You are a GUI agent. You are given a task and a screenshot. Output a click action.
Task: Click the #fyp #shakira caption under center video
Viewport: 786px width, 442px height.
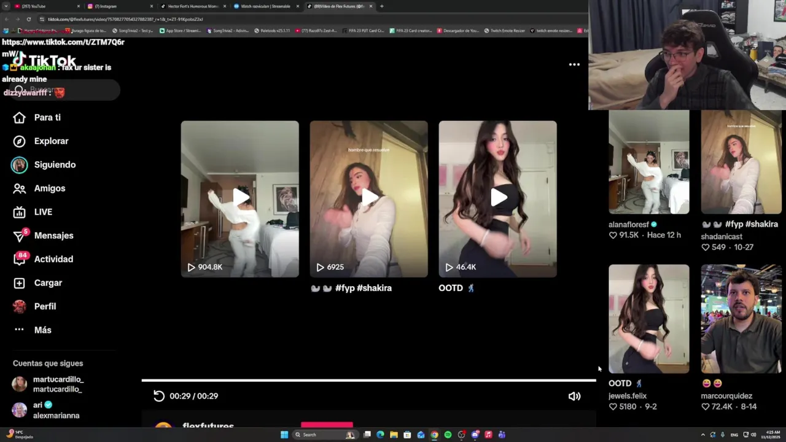click(x=351, y=288)
